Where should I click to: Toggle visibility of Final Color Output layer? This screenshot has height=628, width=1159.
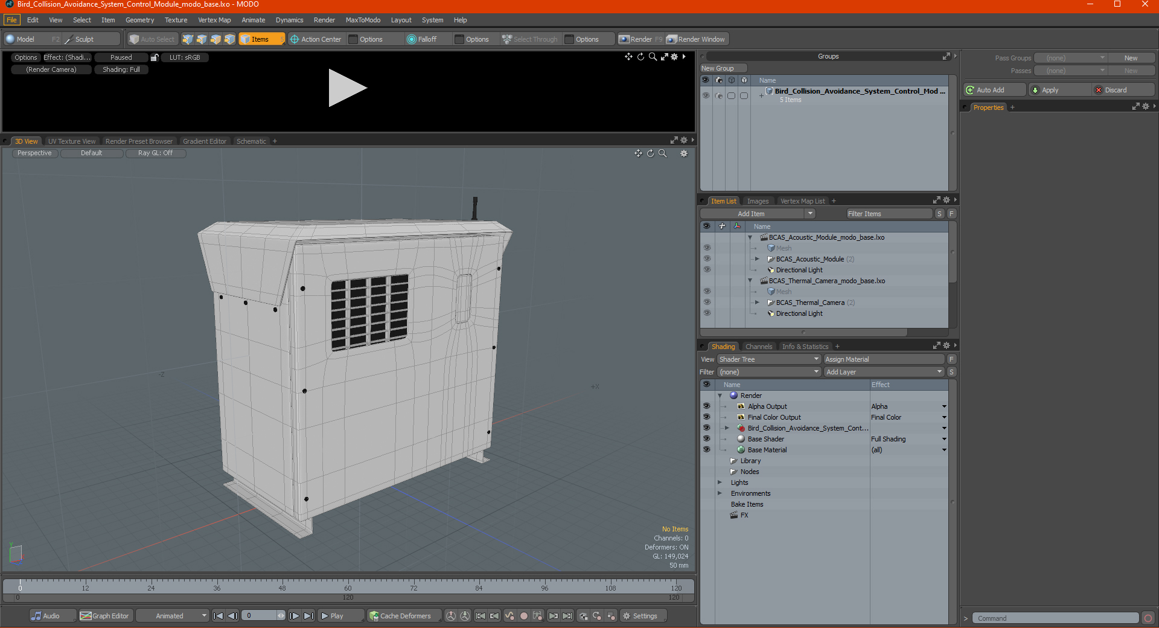coord(707,417)
